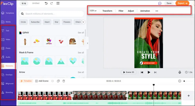Open the Media sidebar panel

click(6, 22)
